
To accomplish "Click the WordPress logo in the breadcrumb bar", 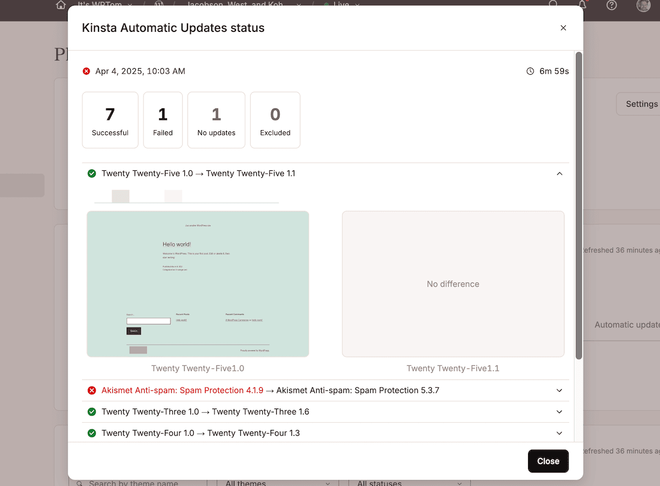I will point(159,4).
